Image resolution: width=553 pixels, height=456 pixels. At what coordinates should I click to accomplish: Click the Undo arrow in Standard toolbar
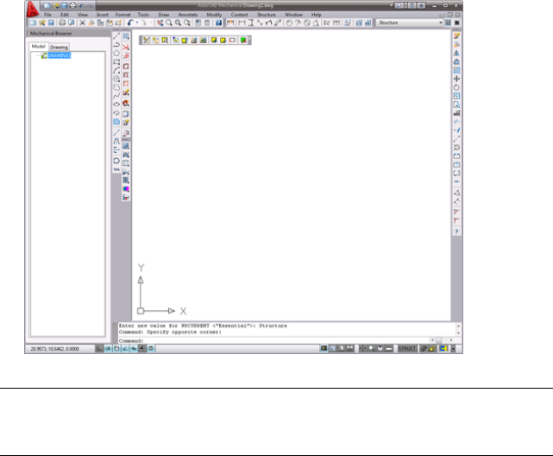(129, 22)
